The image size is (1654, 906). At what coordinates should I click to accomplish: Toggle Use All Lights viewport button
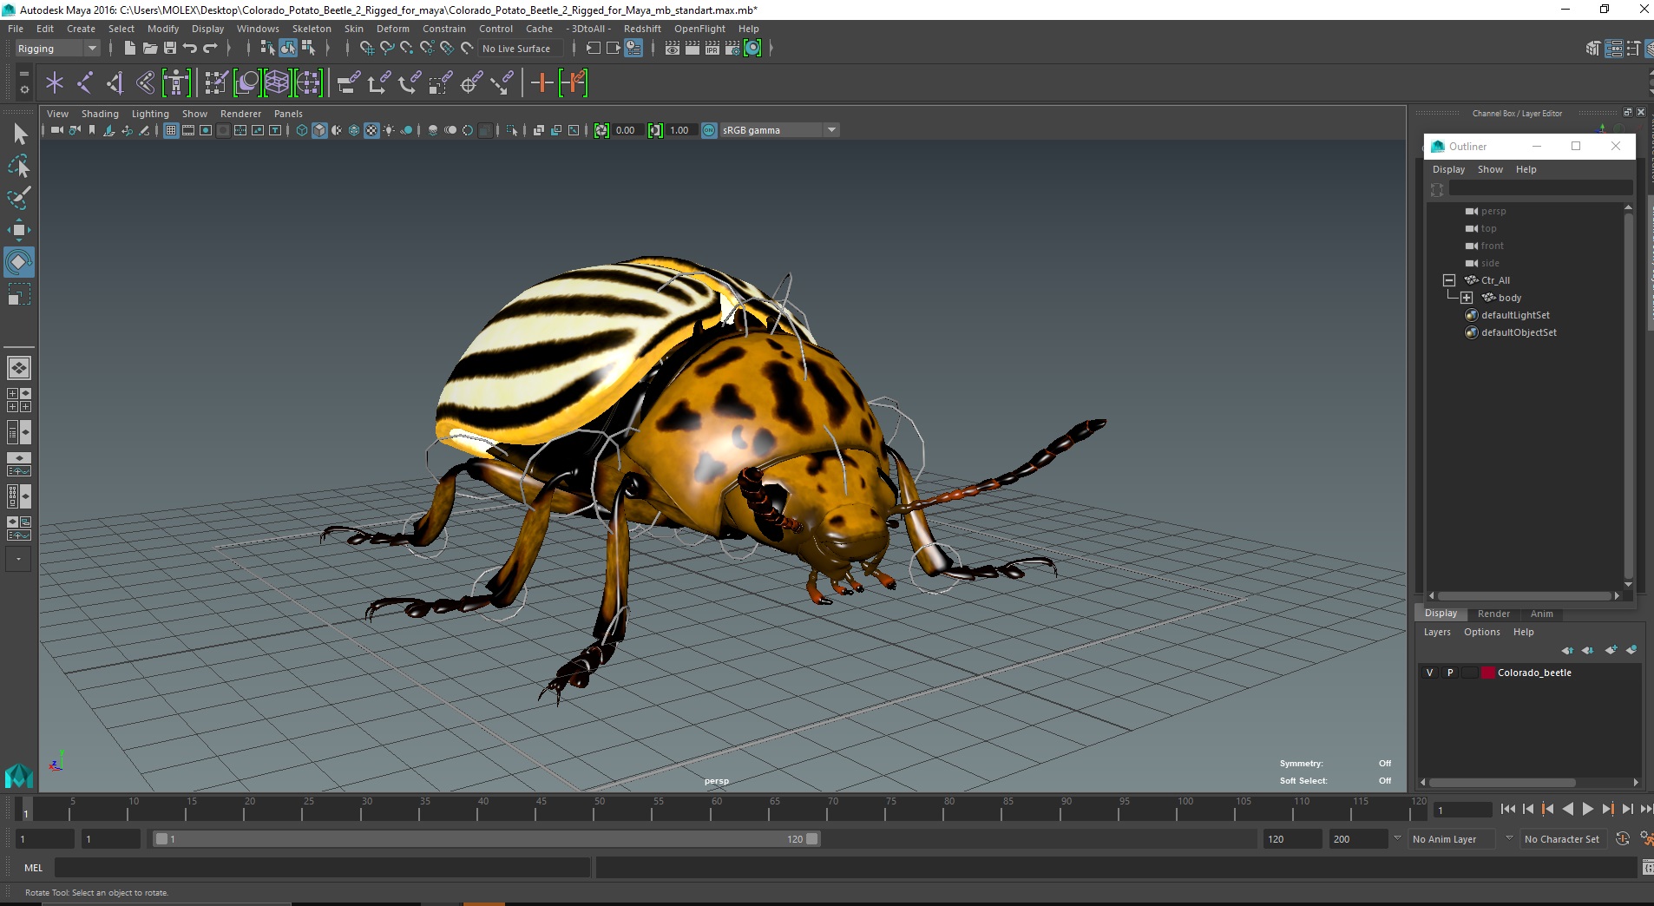(x=389, y=130)
